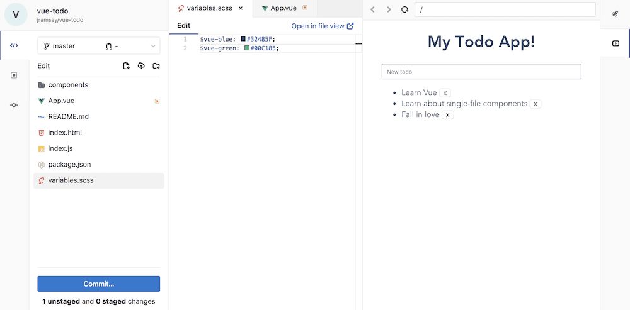Screen dimensions: 630x310
Task: Remove the Learn Vue todo item
Action: click(445, 93)
